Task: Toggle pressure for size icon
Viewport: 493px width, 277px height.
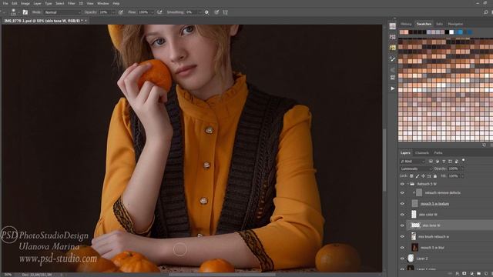Action: click(x=216, y=12)
